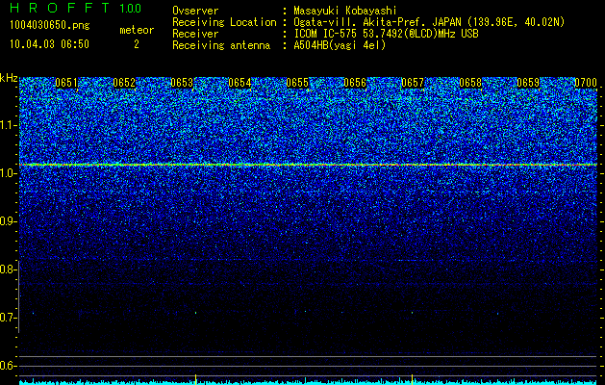
Task: Click the 1.1 frequency axis label
Action: click(7, 125)
